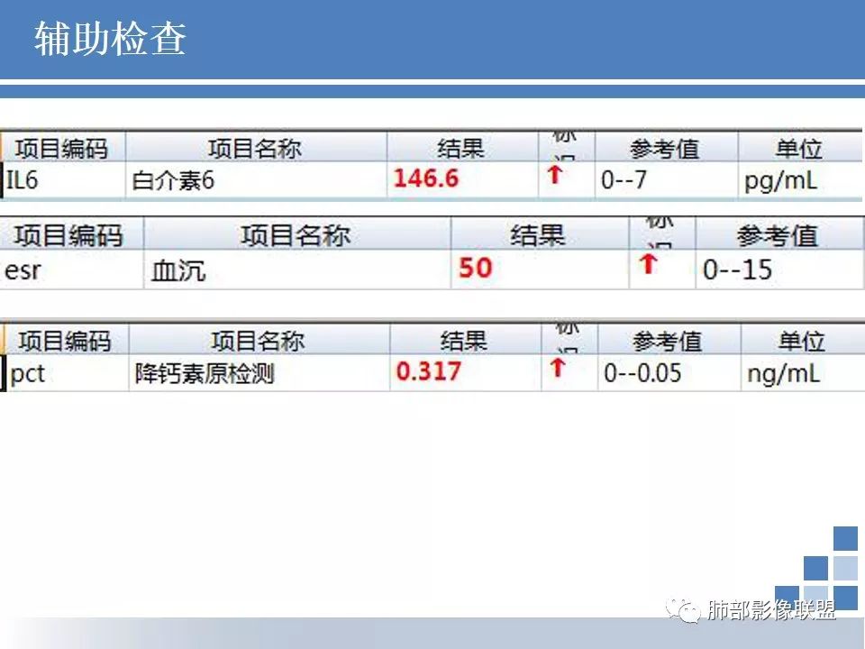Click 项目编码 header in IL6 table

point(62,149)
